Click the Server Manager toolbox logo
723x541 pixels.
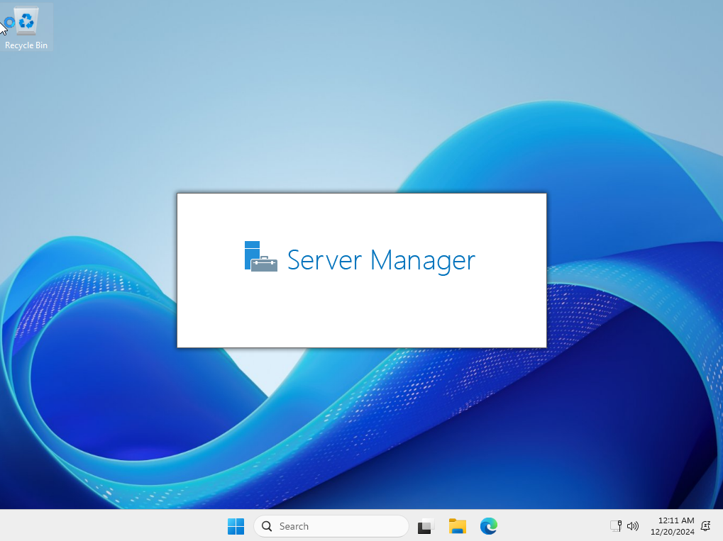260,257
